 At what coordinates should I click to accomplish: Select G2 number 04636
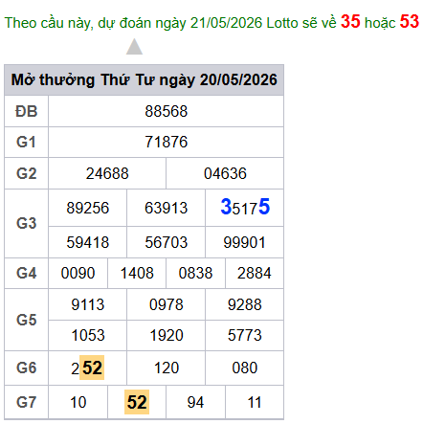click(x=225, y=173)
